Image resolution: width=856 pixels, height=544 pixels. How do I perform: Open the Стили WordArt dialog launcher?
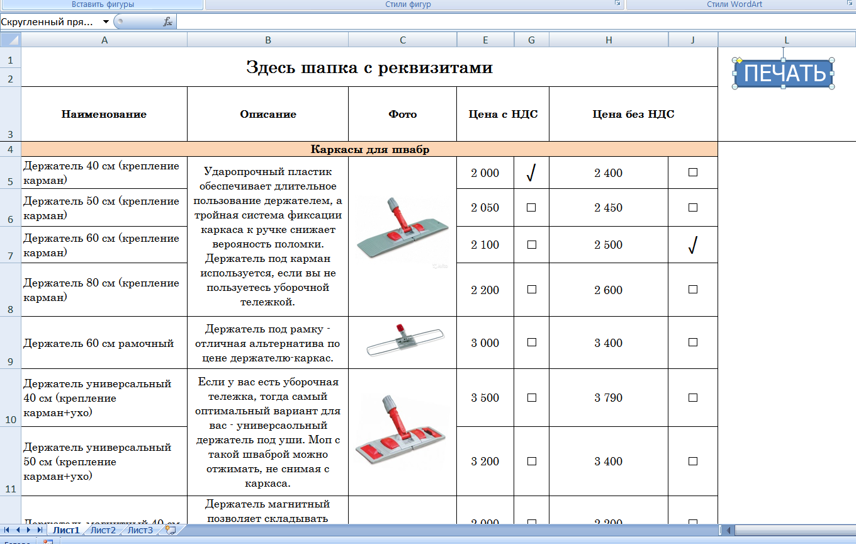(851, 4)
